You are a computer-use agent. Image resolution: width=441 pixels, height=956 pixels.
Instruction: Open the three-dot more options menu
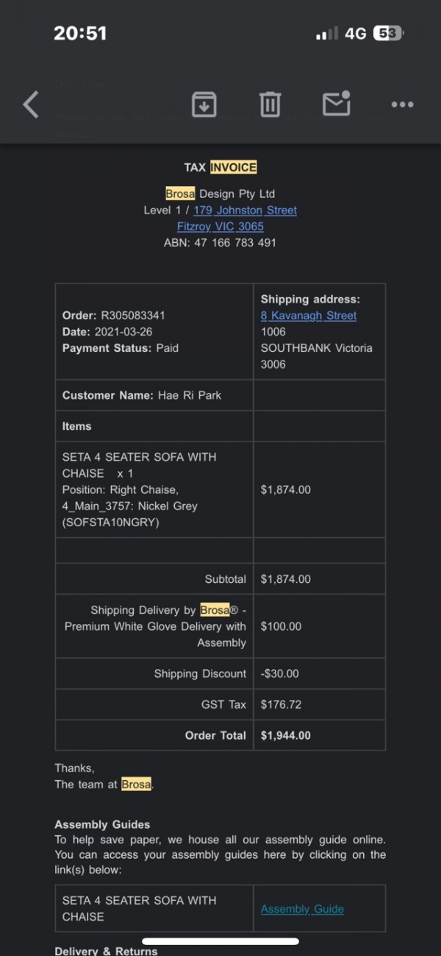403,105
